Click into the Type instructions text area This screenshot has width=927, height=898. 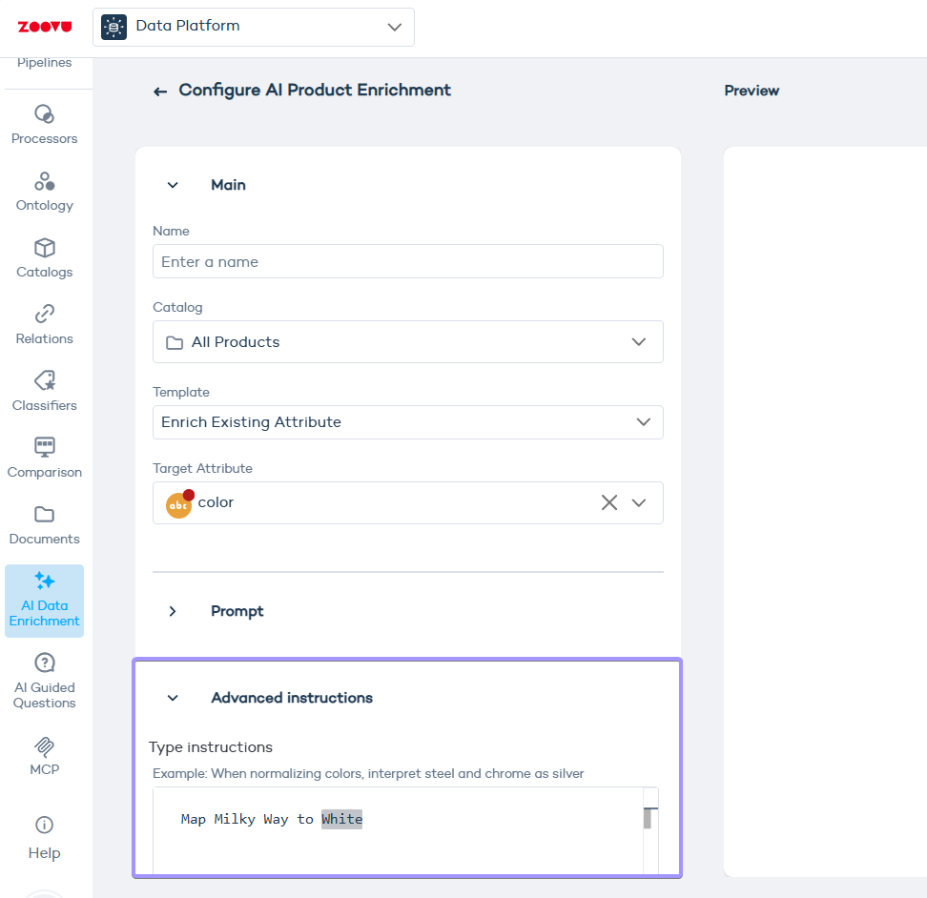[399, 830]
